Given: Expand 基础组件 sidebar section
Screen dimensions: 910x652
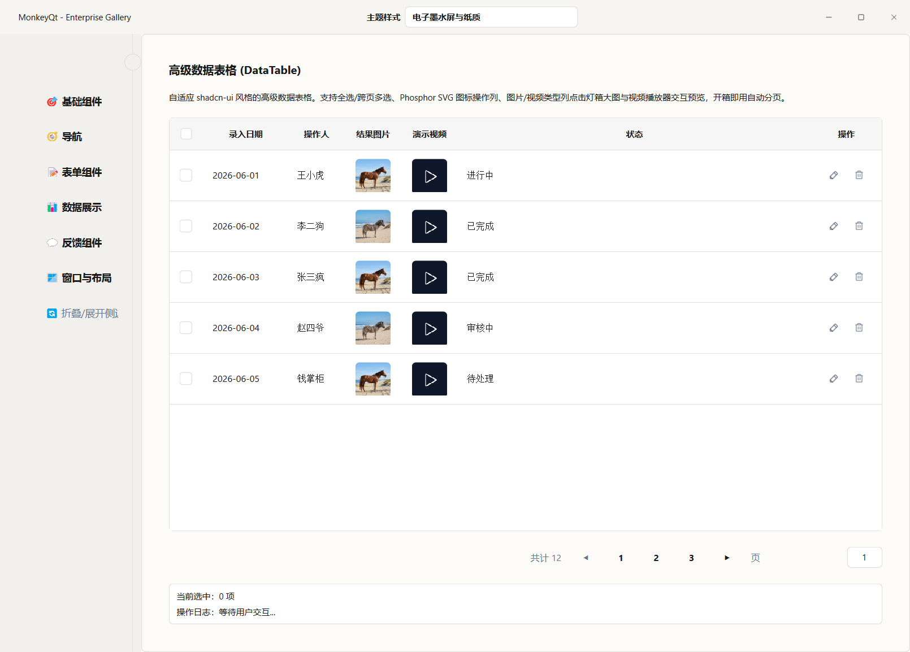Looking at the screenshot, I should (x=74, y=102).
